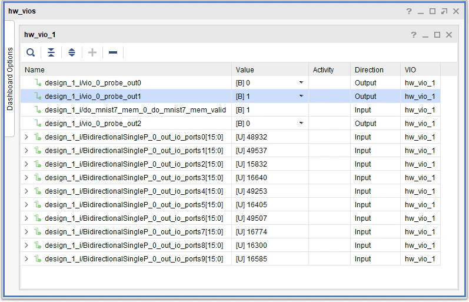Open value dropdown for vio_0_probe_out2
Image resolution: width=469 pixels, height=302 pixels.
pos(301,123)
